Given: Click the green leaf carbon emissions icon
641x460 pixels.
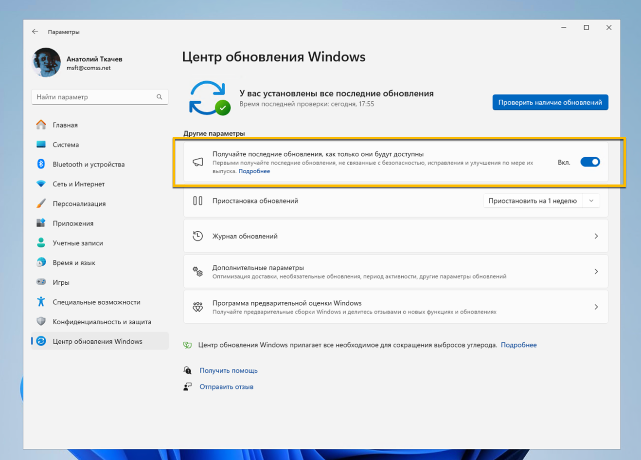Looking at the screenshot, I should [x=188, y=345].
